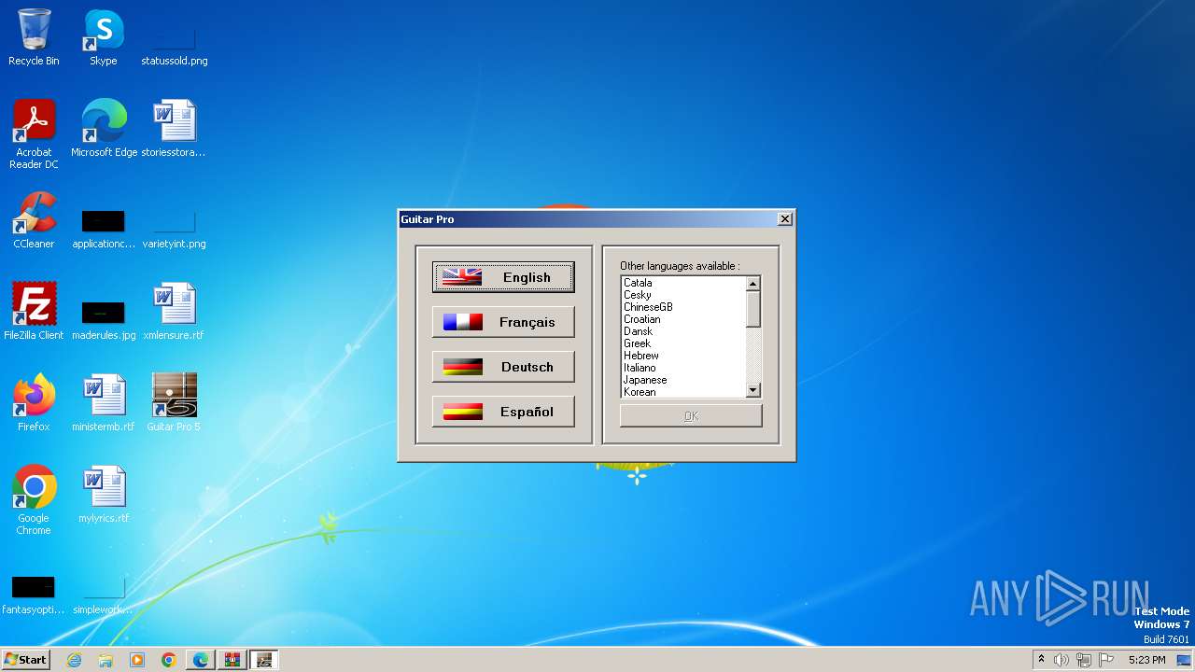Select the CCleaner desktop shortcut
Screen dimensions: 1195x672
(34, 220)
